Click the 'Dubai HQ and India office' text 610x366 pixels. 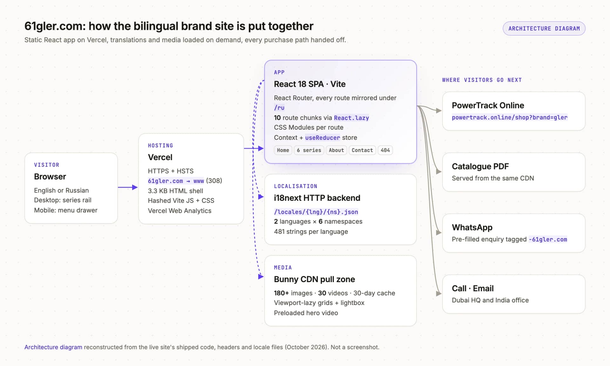(490, 300)
